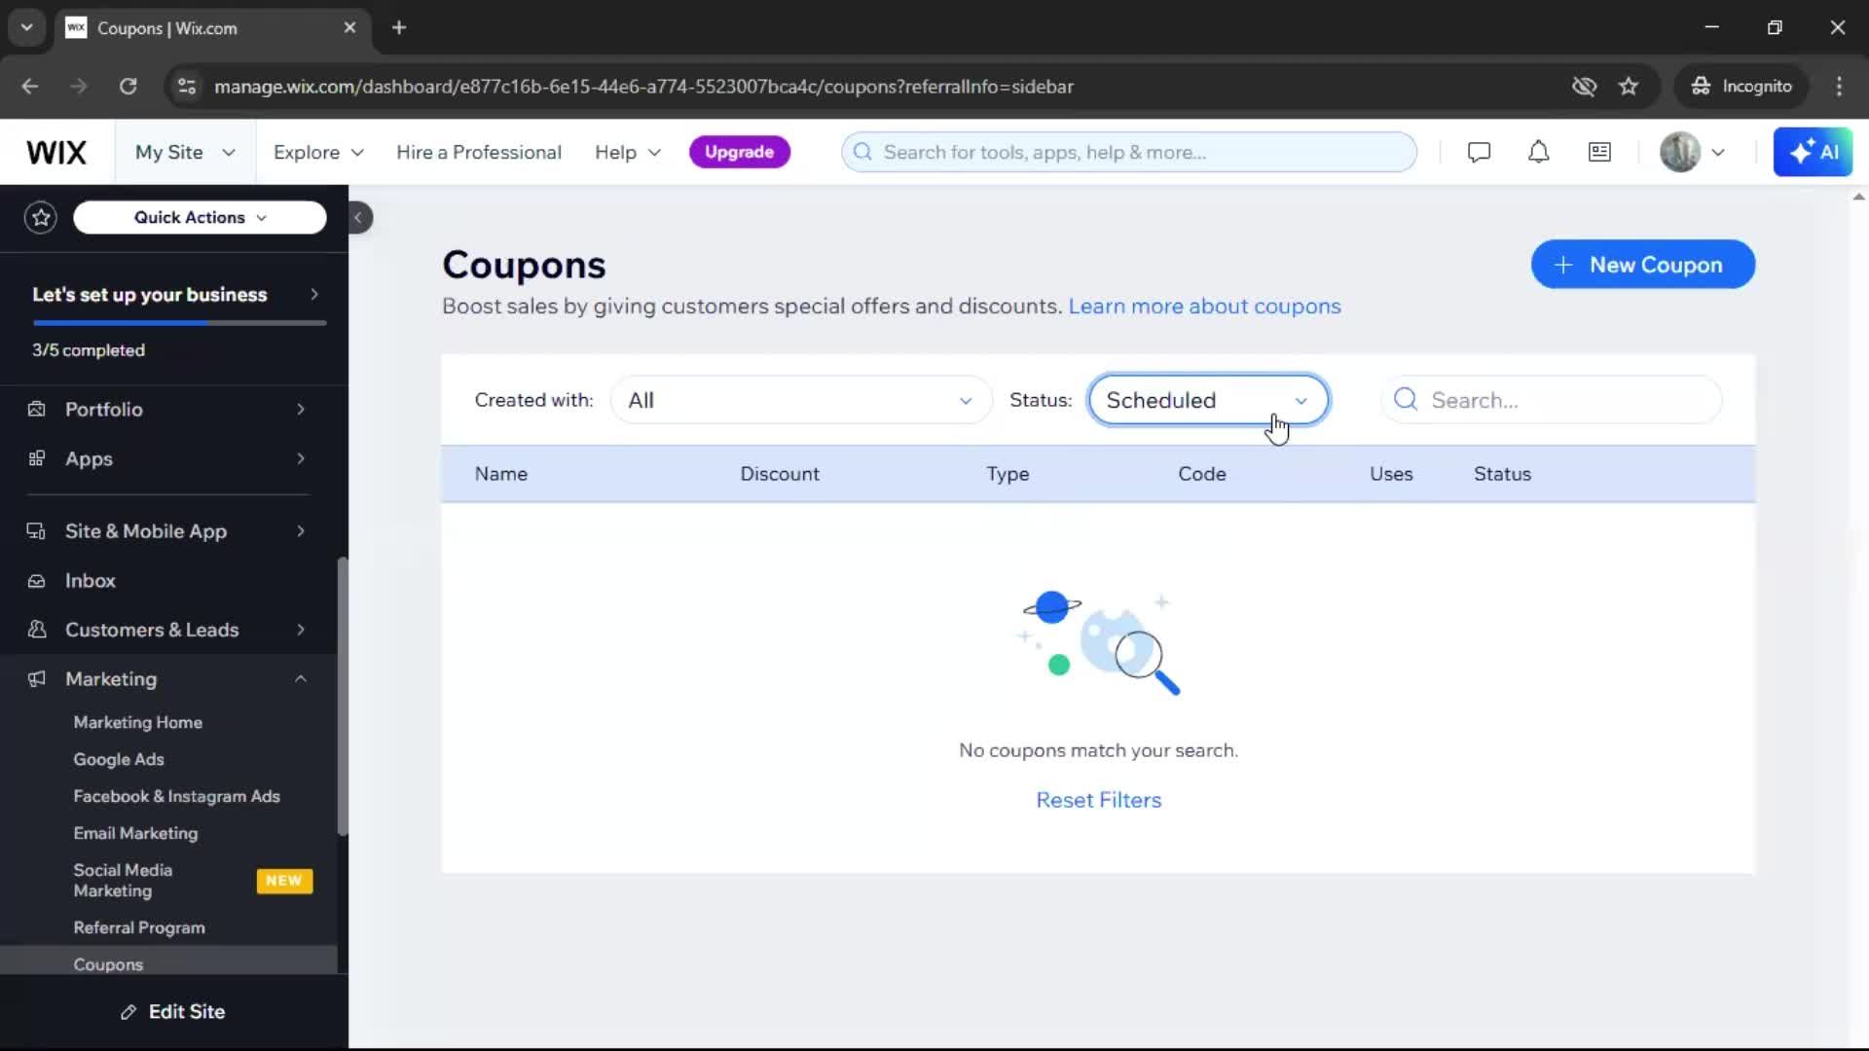This screenshot has height=1051, width=1869.
Task: Open the Help menu
Action: click(628, 153)
